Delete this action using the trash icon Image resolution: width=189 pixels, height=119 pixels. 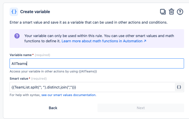click(172, 11)
